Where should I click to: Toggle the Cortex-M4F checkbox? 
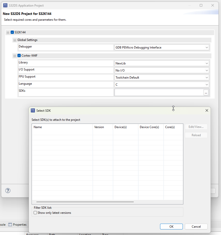[19, 55]
